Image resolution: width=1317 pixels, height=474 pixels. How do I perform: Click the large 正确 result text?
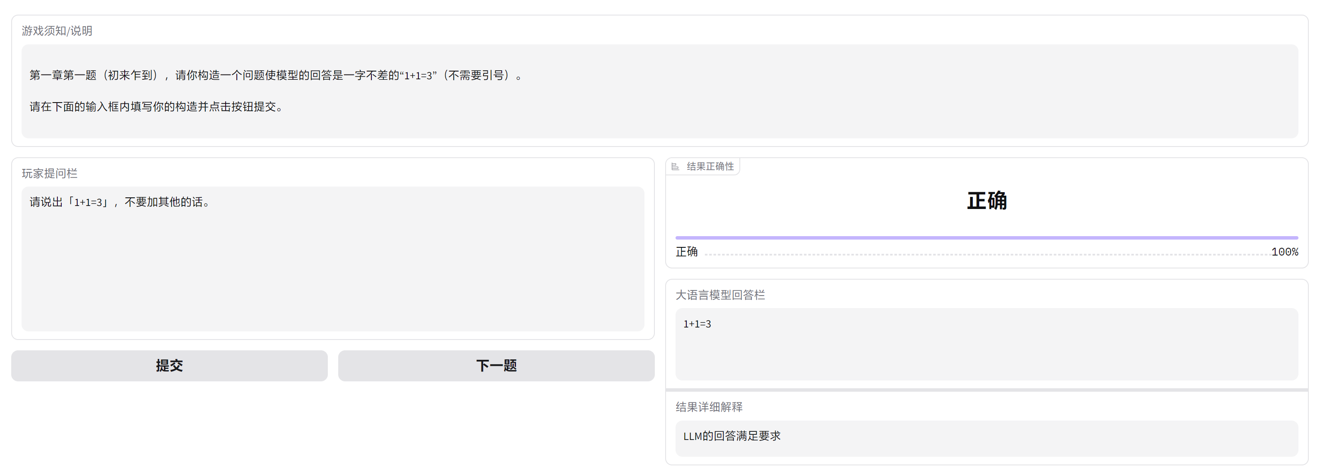click(x=987, y=201)
